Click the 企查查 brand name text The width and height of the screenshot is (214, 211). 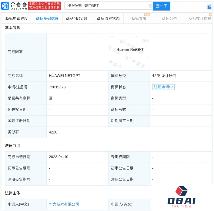[x=19, y=5]
